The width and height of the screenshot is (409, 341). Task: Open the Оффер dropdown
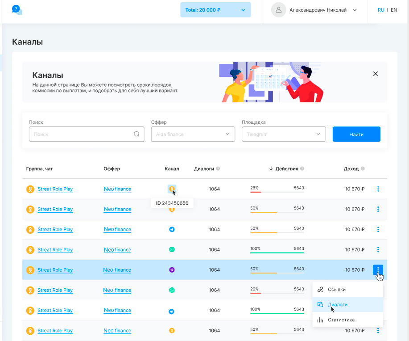[x=193, y=134]
